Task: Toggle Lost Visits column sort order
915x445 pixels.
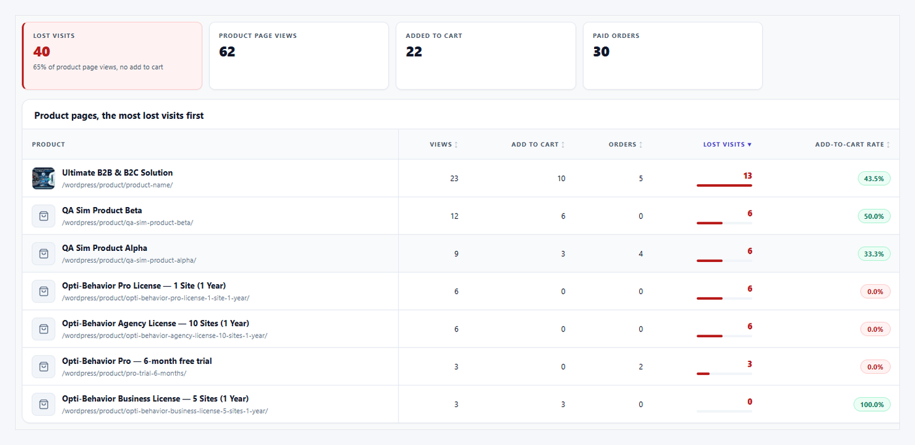Action: coord(727,144)
